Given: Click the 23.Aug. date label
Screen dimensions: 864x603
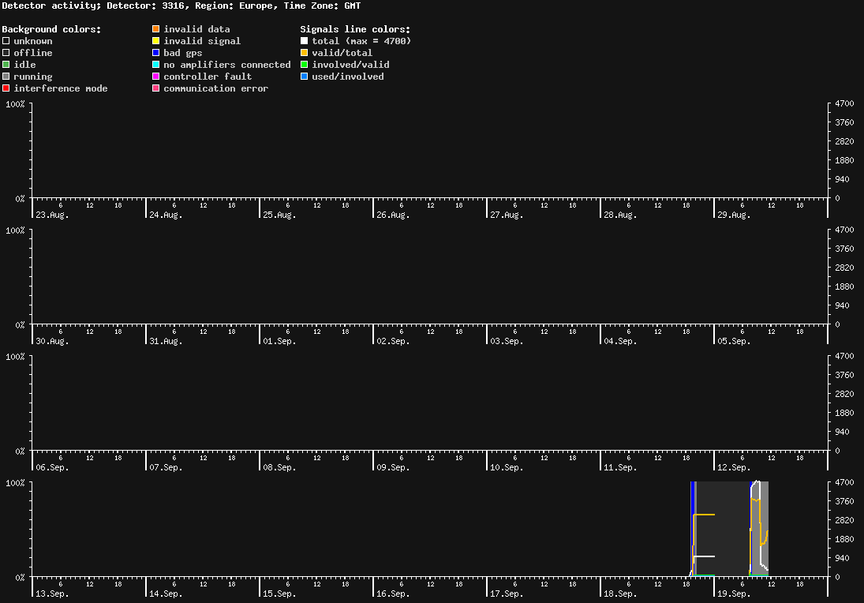Looking at the screenshot, I should click(52, 215).
